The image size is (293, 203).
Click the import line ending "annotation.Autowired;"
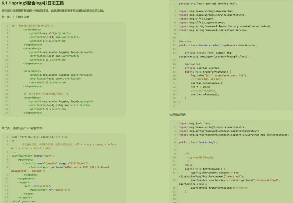[225, 26]
